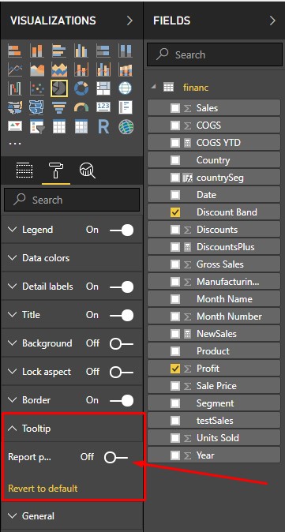Select the matrix visual
285x532 pixels.
coord(81,126)
